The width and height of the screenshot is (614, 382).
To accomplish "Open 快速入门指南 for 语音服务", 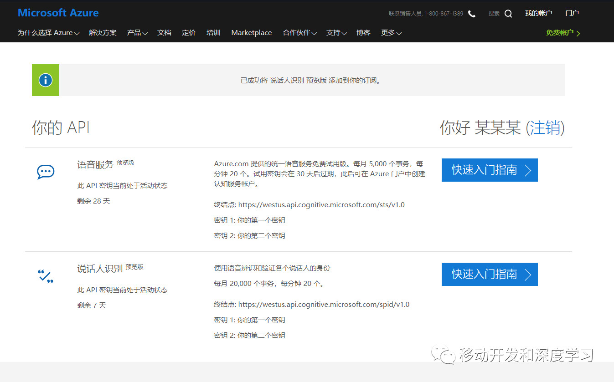I will (490, 170).
